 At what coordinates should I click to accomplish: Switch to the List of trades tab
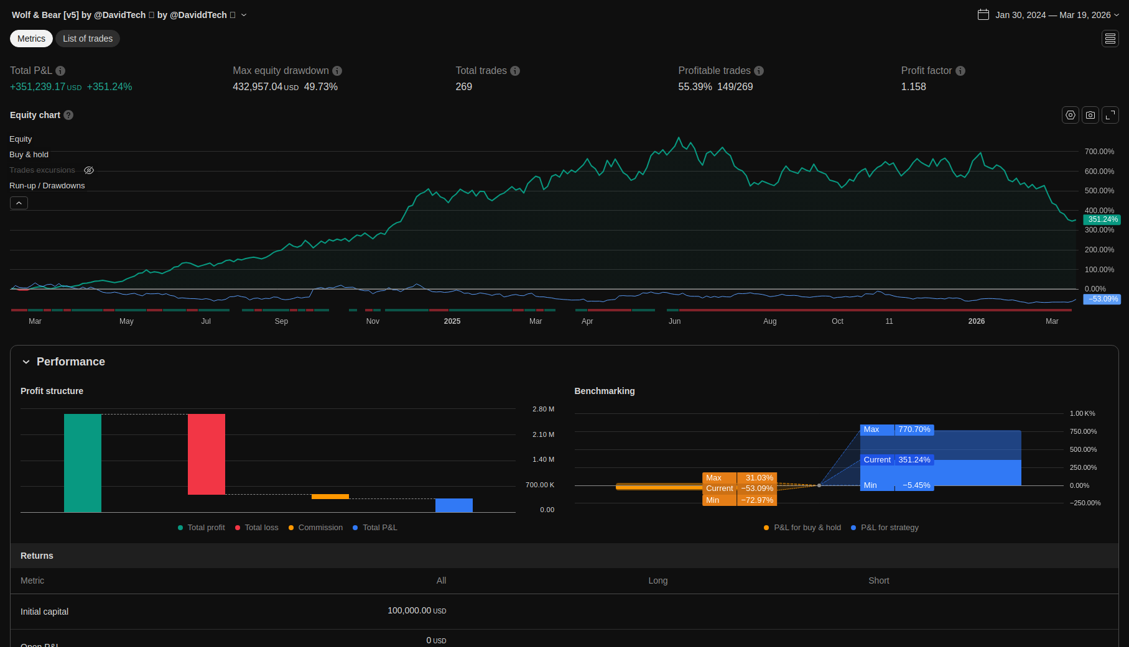pos(88,39)
